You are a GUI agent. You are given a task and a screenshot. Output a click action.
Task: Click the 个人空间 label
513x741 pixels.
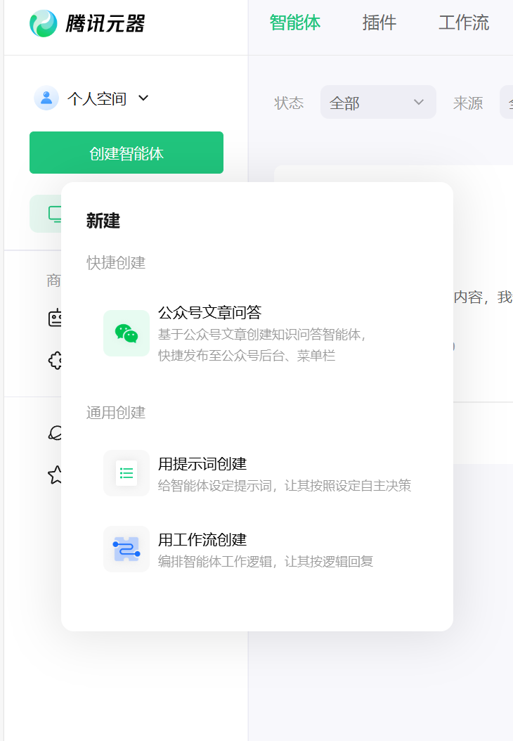coord(97,98)
